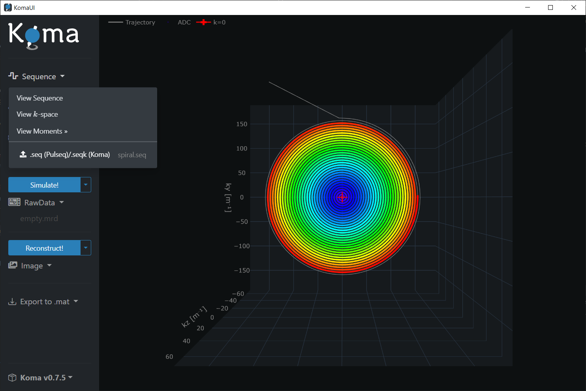
Task: Open the Reconstruct! split dropdown arrow
Action: [86, 248]
